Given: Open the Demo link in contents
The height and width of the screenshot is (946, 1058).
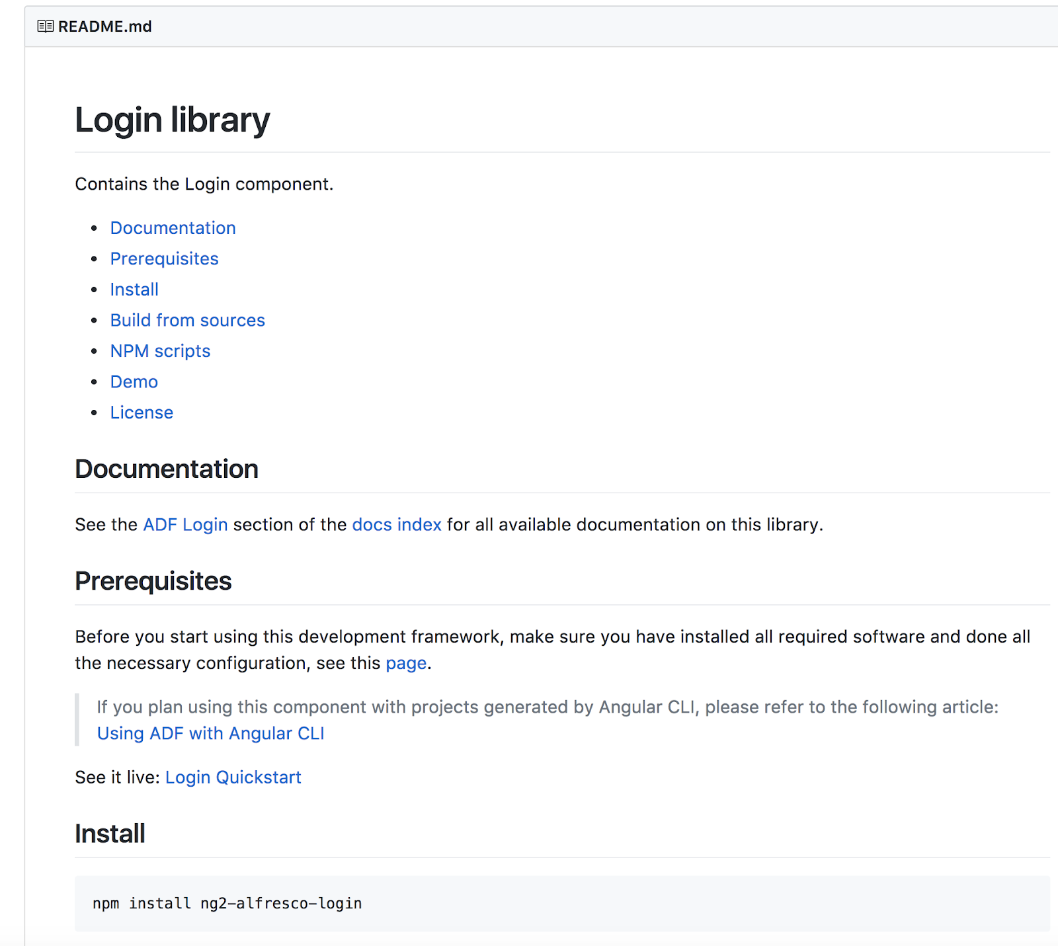Looking at the screenshot, I should [134, 382].
